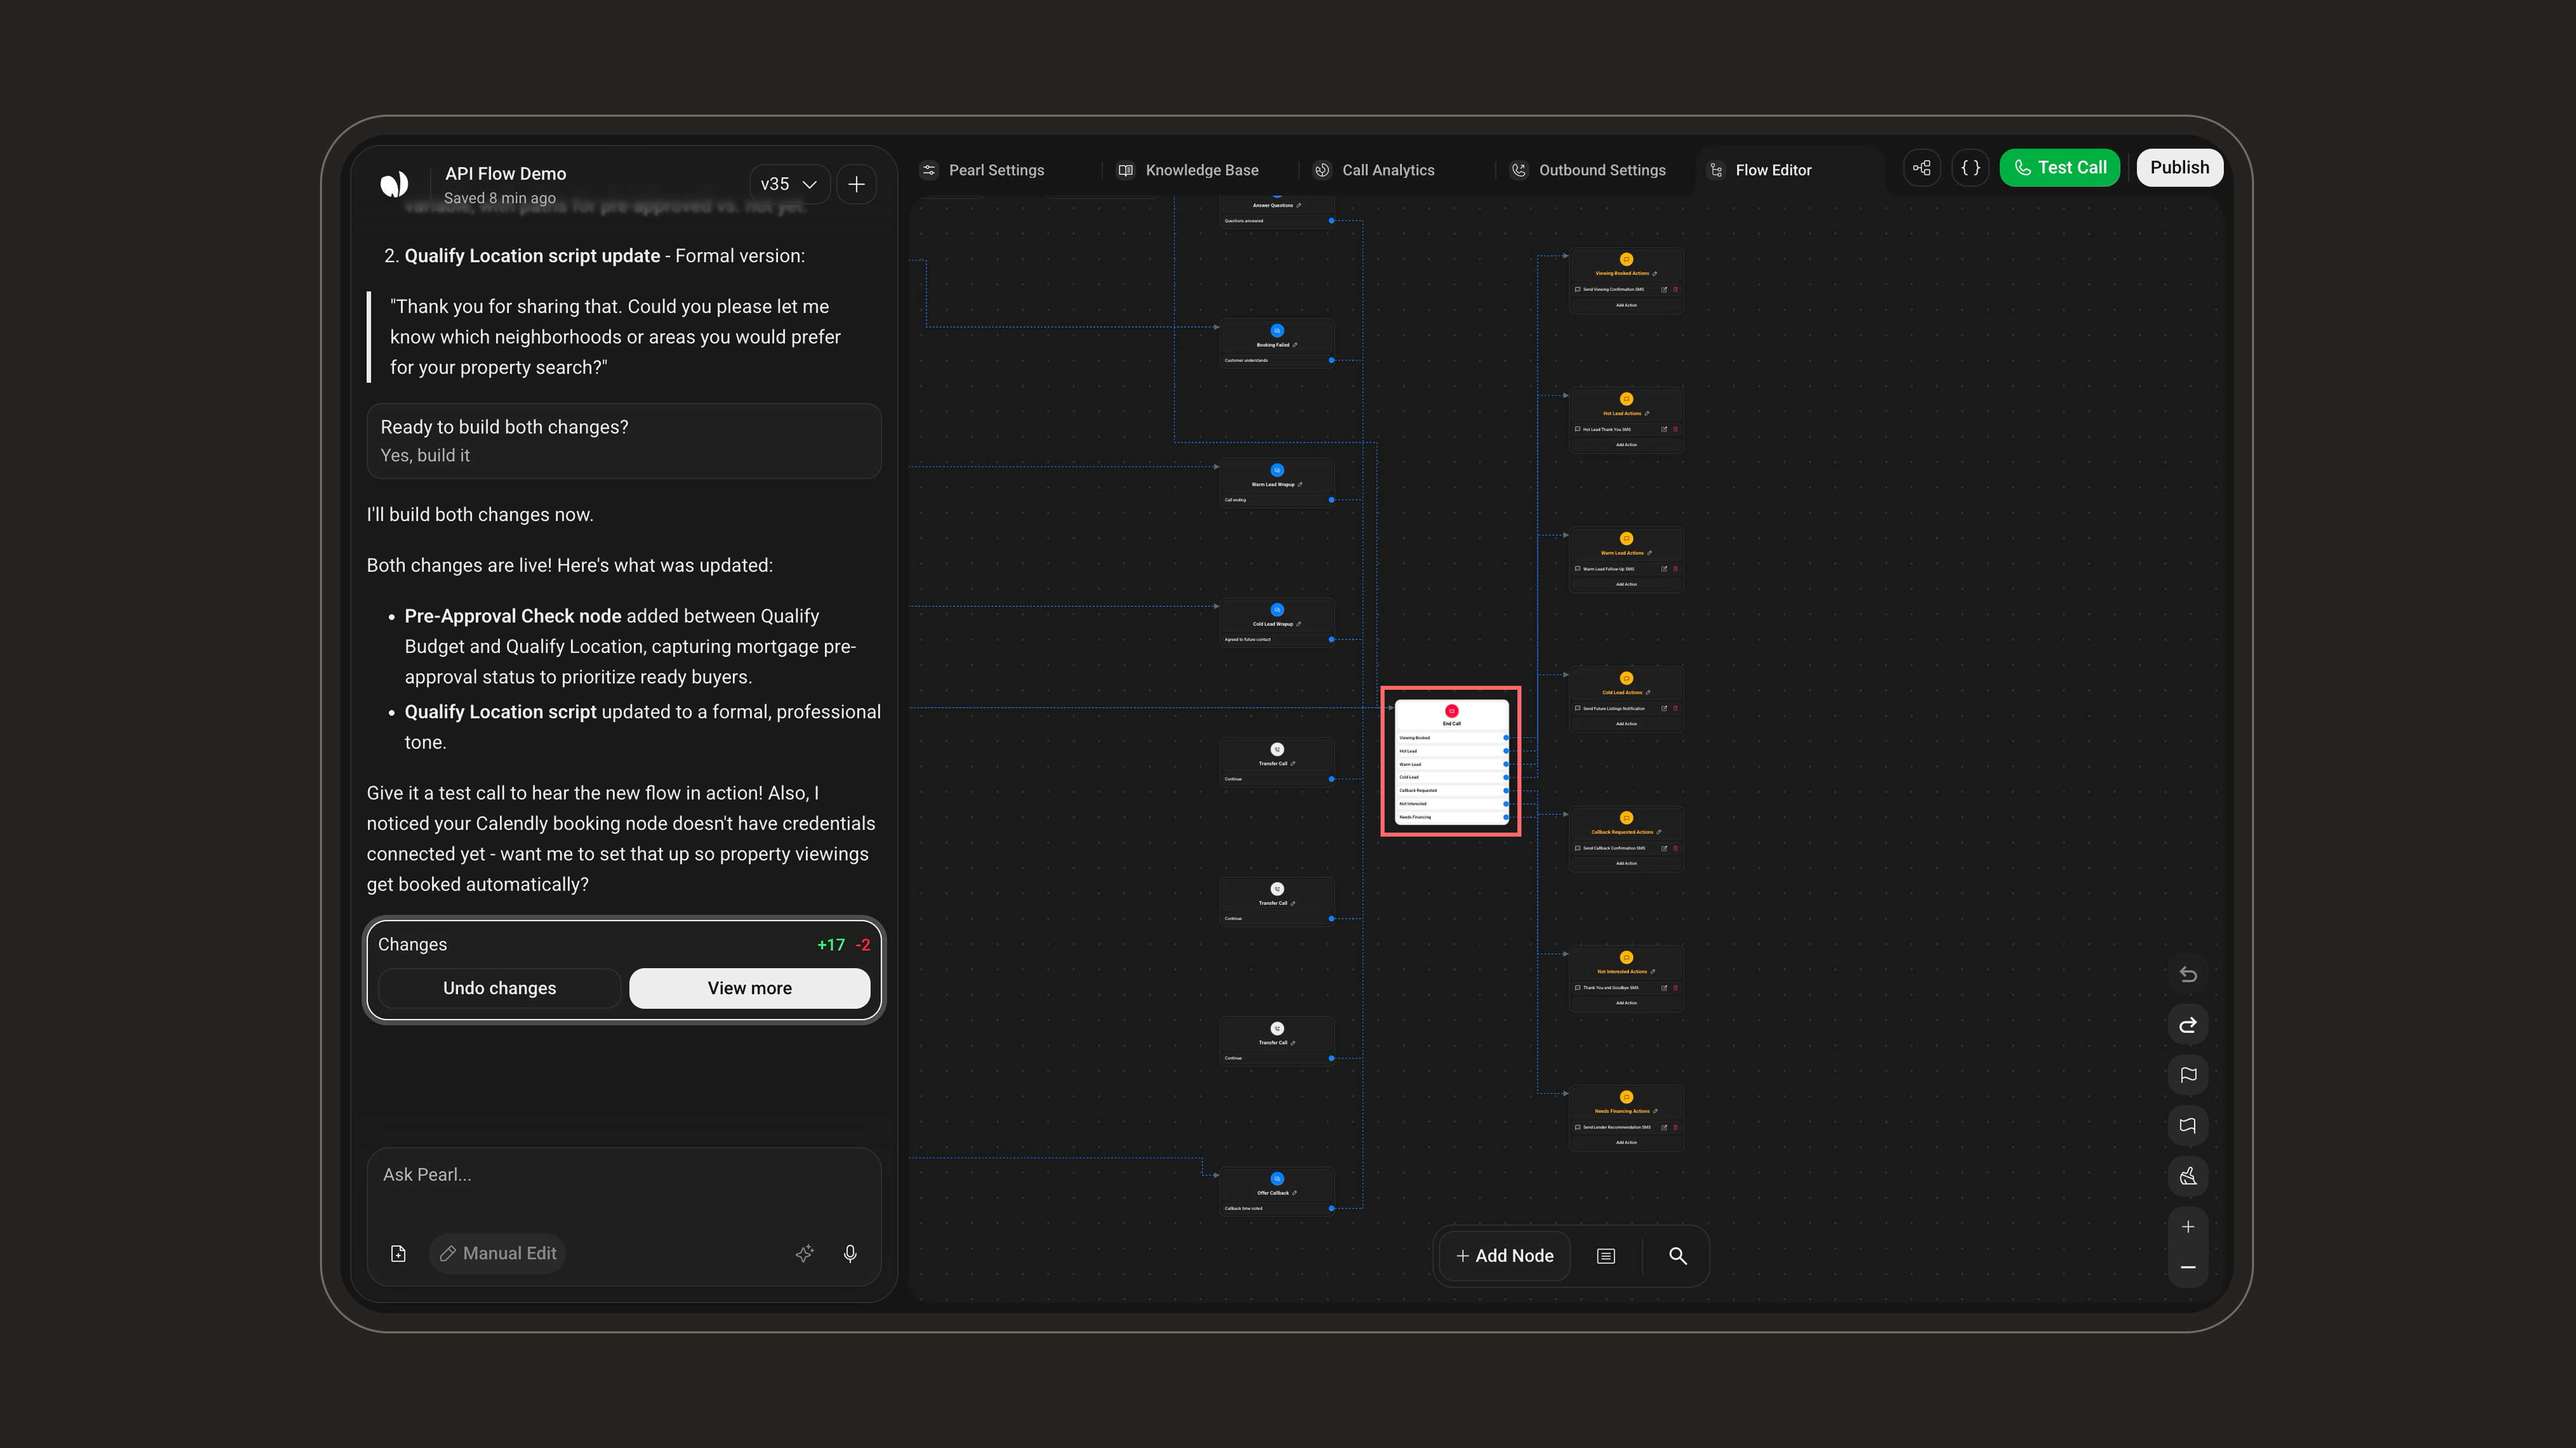
Task: Delete the Send Lender Recommendation SMS action
Action: click(1675, 1127)
